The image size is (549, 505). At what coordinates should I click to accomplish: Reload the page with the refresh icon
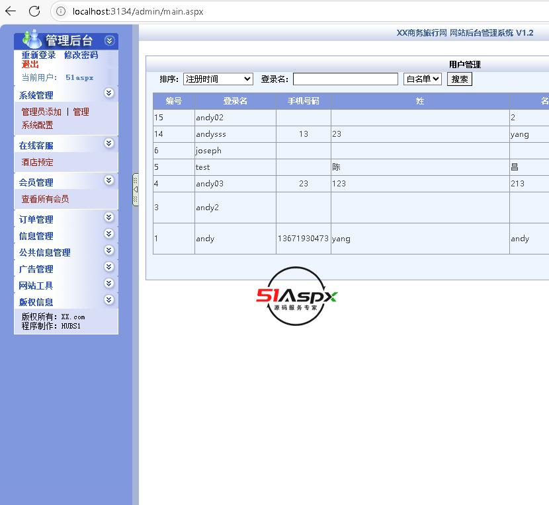tap(34, 11)
